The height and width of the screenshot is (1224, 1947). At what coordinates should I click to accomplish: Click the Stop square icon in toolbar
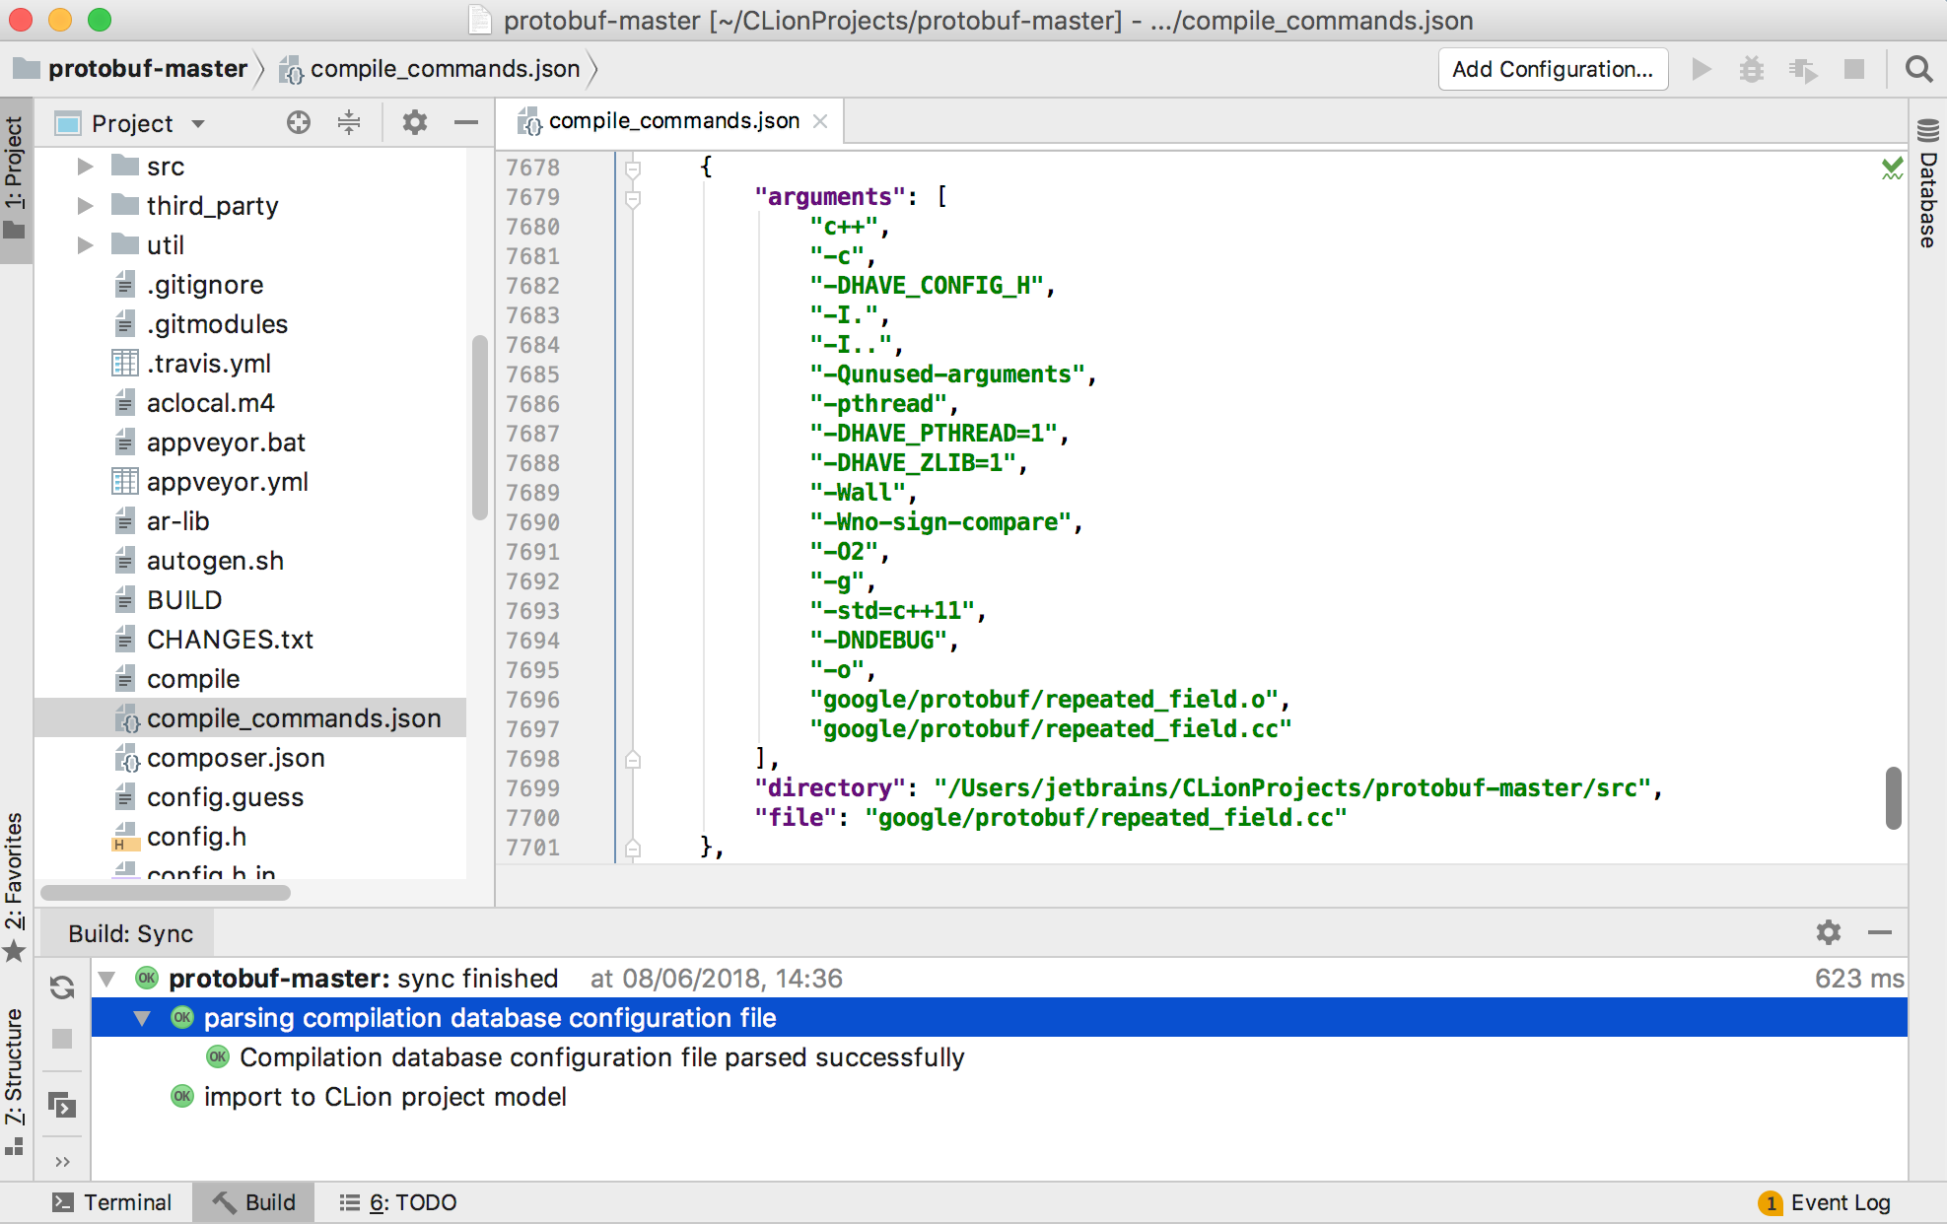[1854, 69]
